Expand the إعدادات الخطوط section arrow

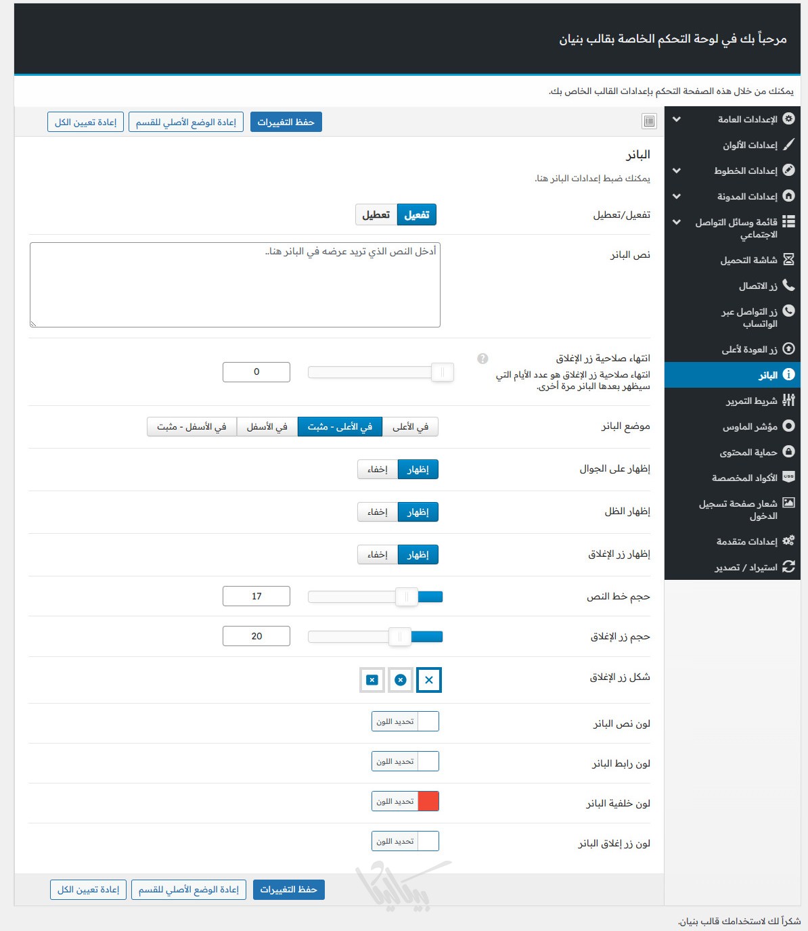[x=677, y=171]
